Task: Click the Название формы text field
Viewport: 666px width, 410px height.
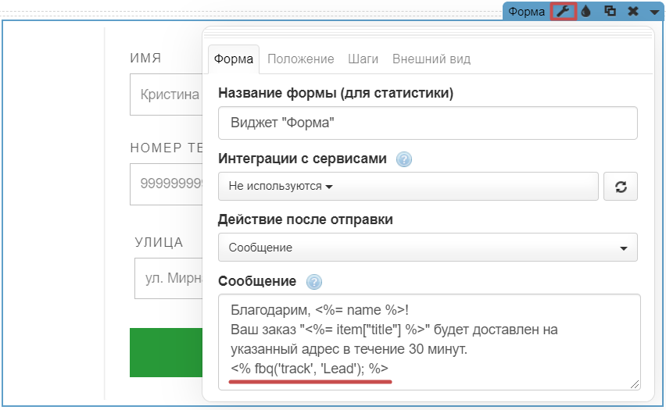Action: 428,123
